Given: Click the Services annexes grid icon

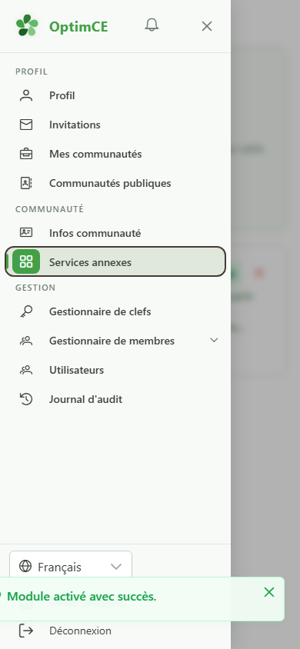Looking at the screenshot, I should [x=26, y=261].
